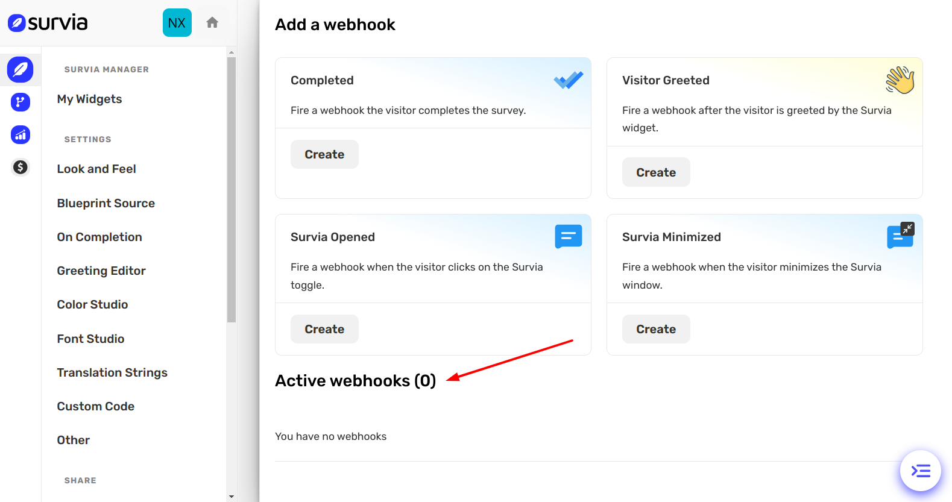Screen dimensions: 952x502
Task: Select the feather widget icon in sidebar
Action: click(20, 69)
